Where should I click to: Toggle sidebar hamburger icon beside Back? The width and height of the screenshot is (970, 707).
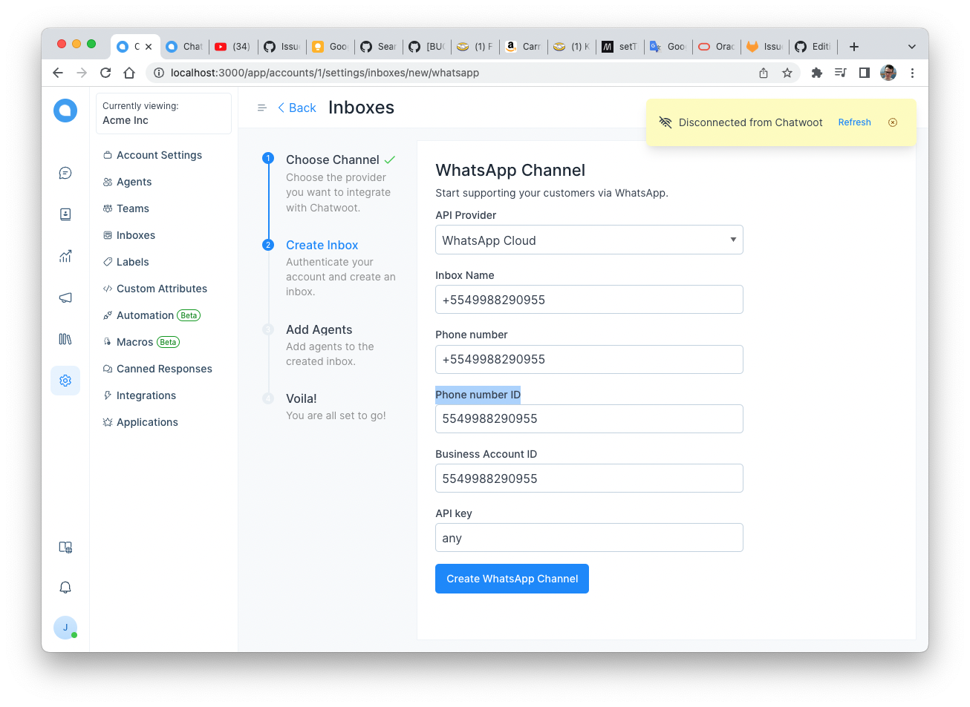click(262, 108)
